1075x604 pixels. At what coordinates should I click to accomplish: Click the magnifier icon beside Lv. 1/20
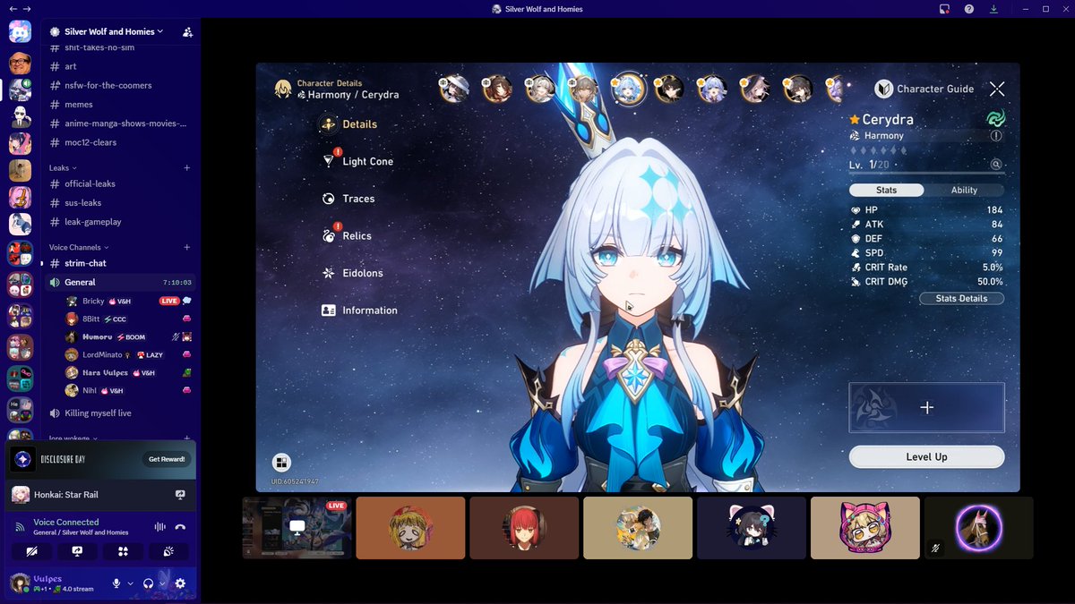pyautogui.click(x=996, y=165)
